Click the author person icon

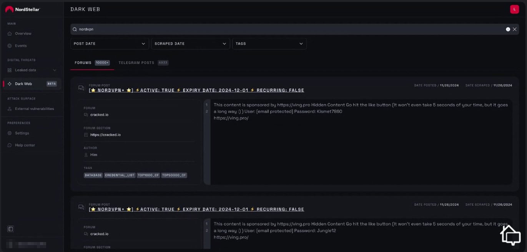pos(86,155)
